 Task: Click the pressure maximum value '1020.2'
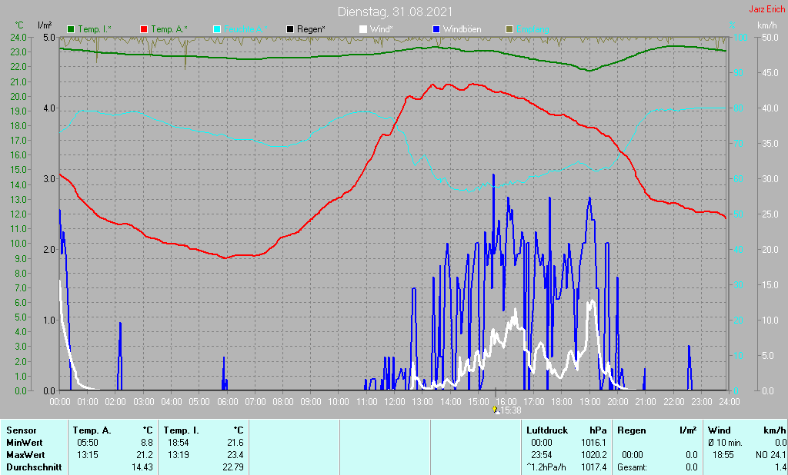593,455
